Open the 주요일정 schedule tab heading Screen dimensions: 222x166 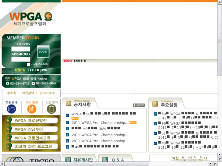tap(169, 105)
